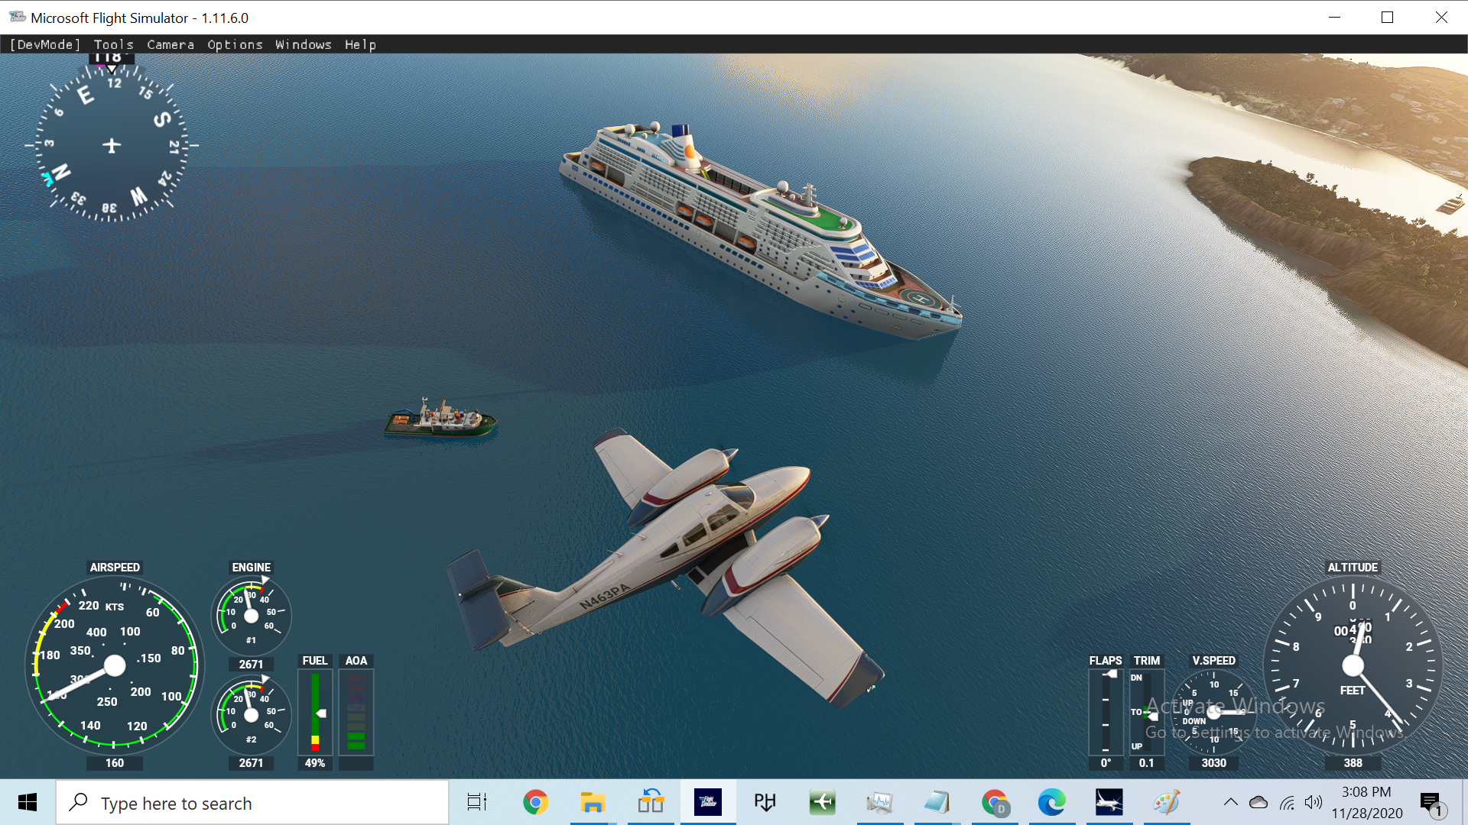
Task: Click the flaps position indicator
Action: pyautogui.click(x=1106, y=712)
